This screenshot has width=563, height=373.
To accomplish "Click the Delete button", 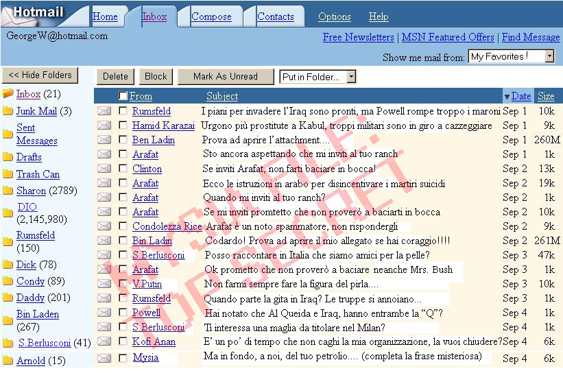I will [115, 77].
